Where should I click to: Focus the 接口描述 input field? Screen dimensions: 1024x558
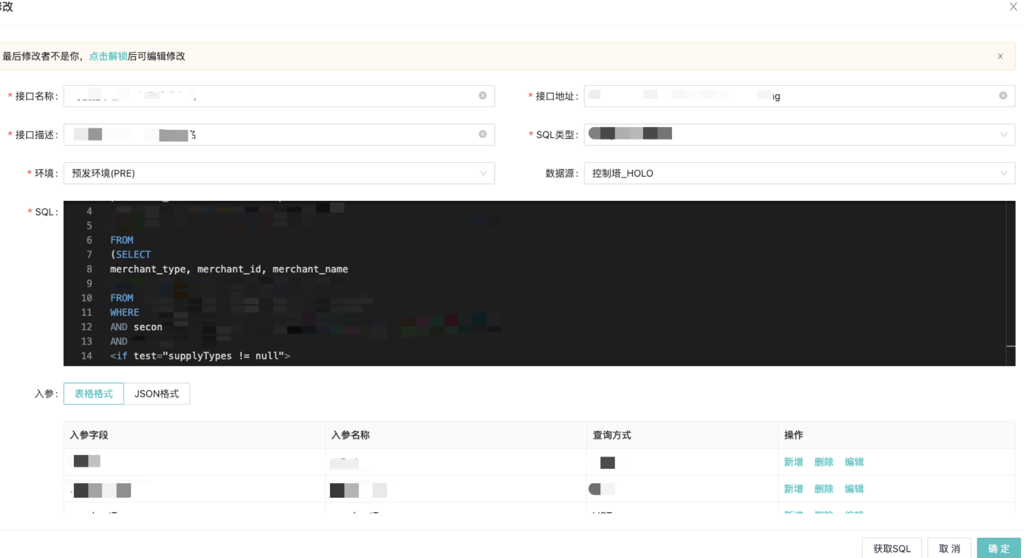point(279,134)
